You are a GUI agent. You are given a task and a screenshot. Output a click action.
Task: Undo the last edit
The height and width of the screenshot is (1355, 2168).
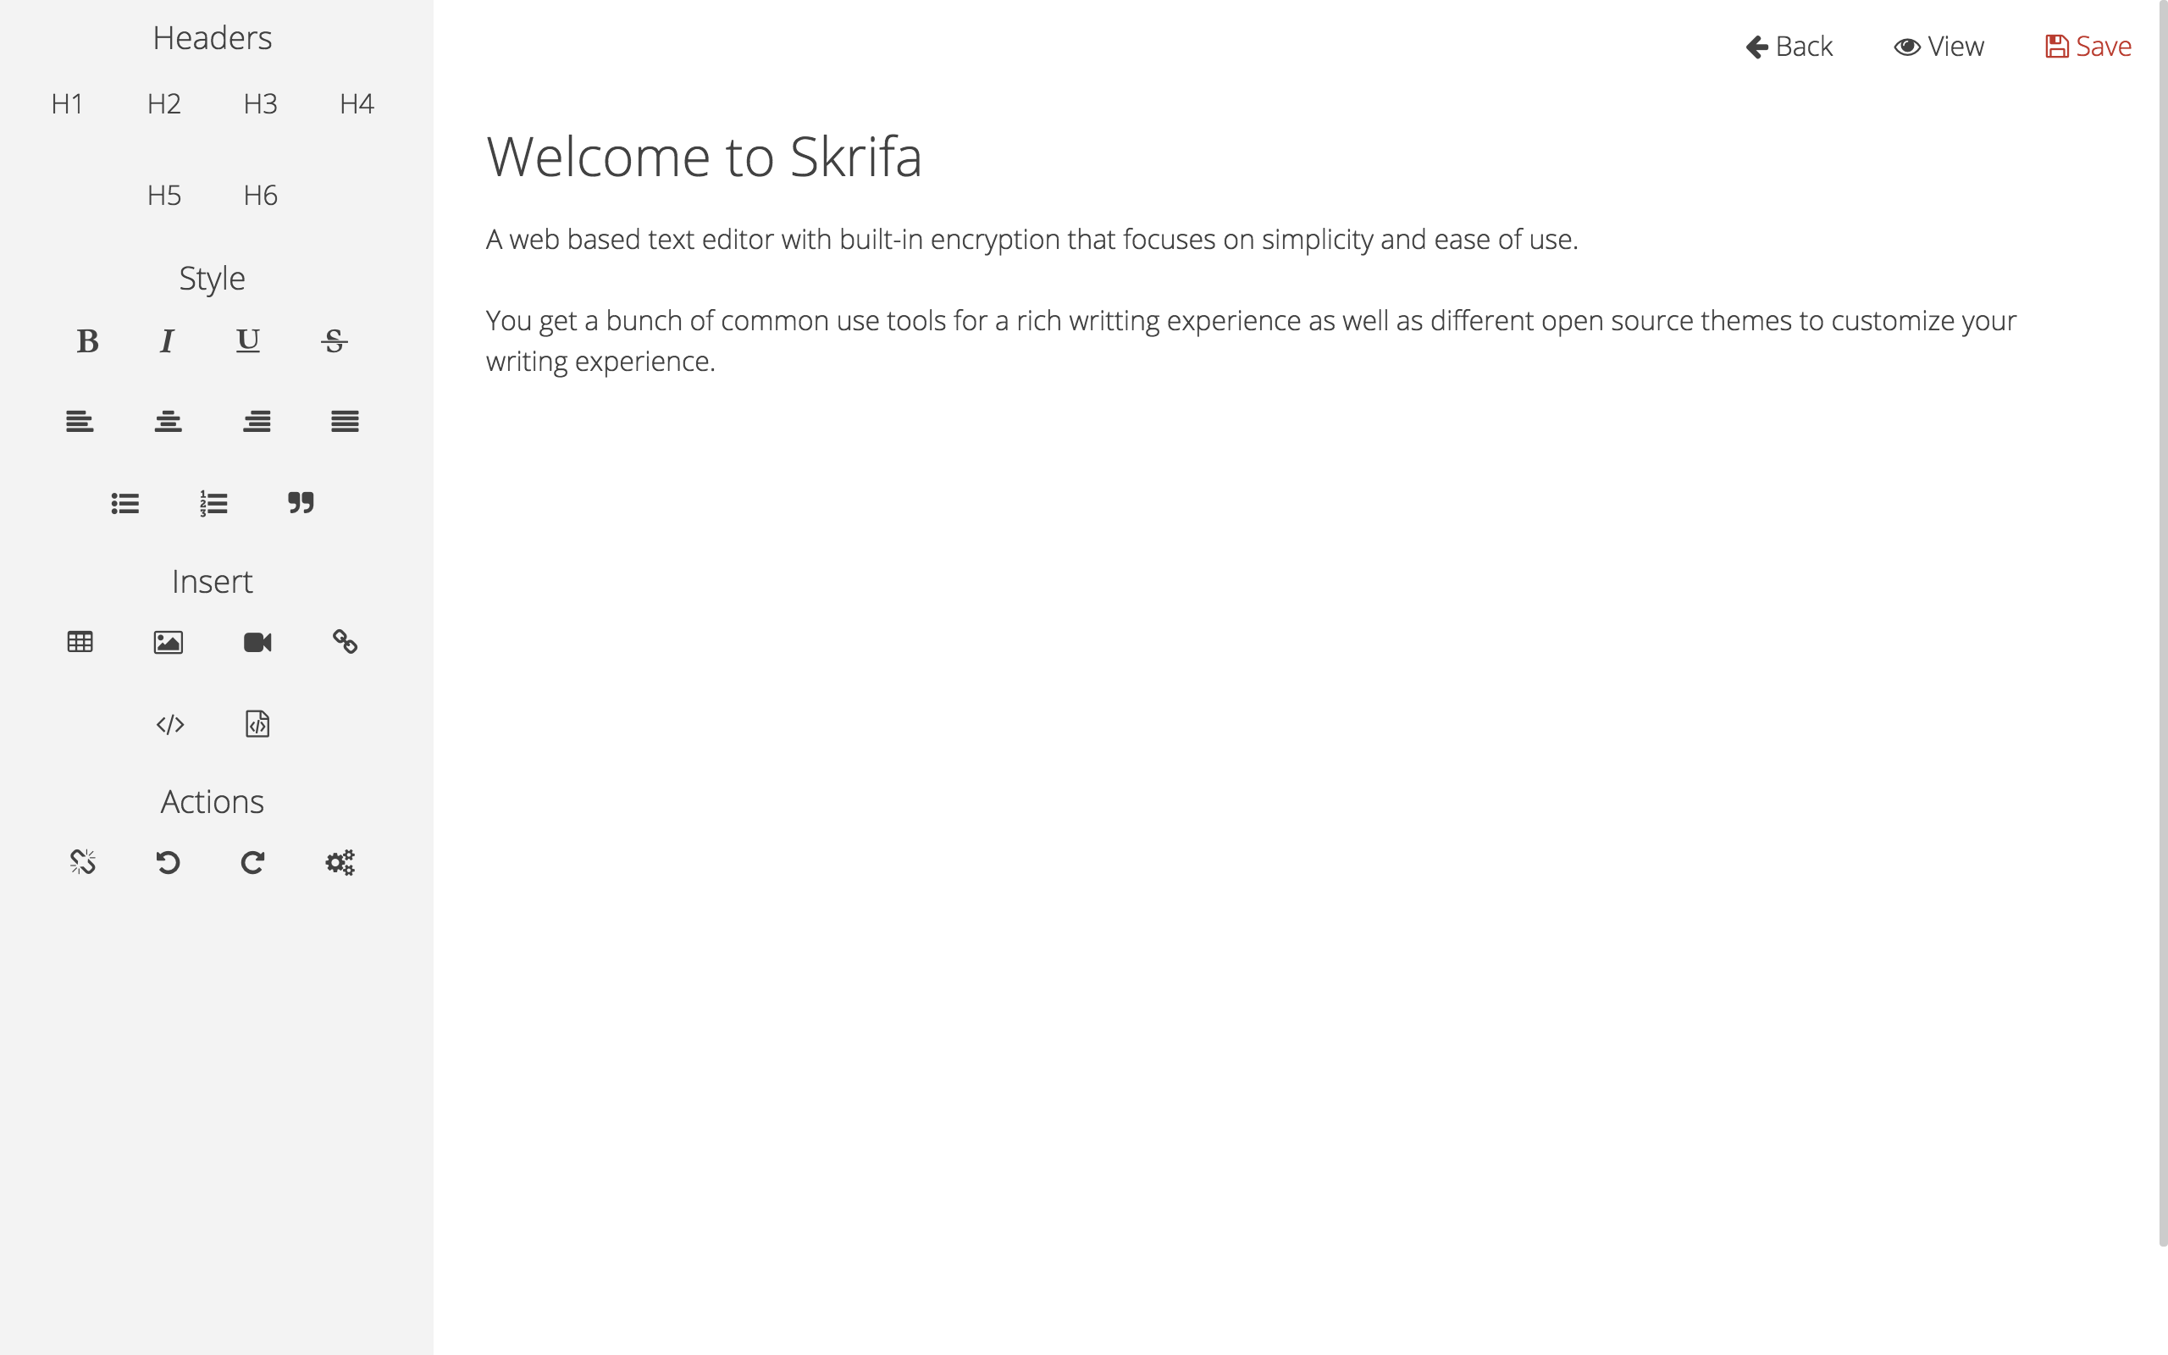tap(168, 862)
